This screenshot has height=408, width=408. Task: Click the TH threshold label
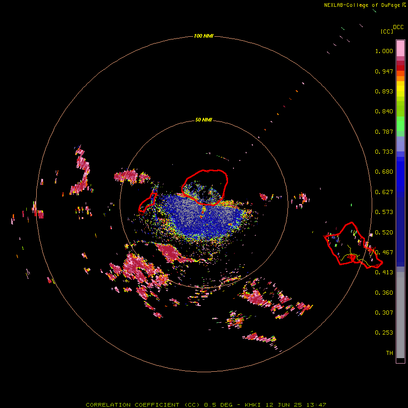tap(389, 353)
